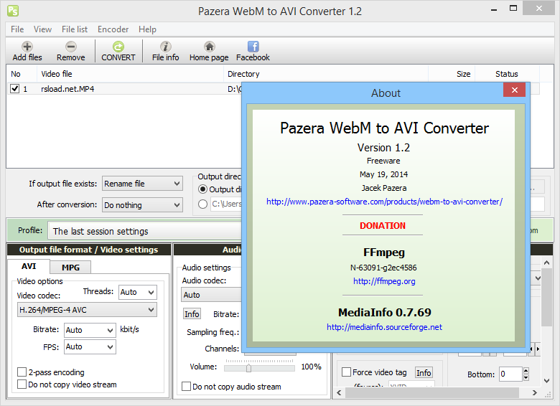Click the right panel horizontal scrollbar thumb
This screenshot has height=406, width=560.
click(x=431, y=393)
